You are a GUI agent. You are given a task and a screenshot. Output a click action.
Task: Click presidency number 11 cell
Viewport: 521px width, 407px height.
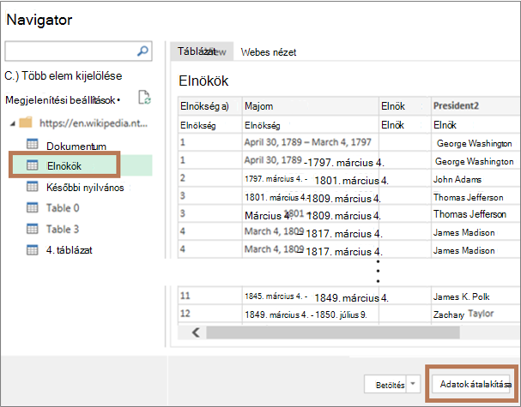coord(210,296)
